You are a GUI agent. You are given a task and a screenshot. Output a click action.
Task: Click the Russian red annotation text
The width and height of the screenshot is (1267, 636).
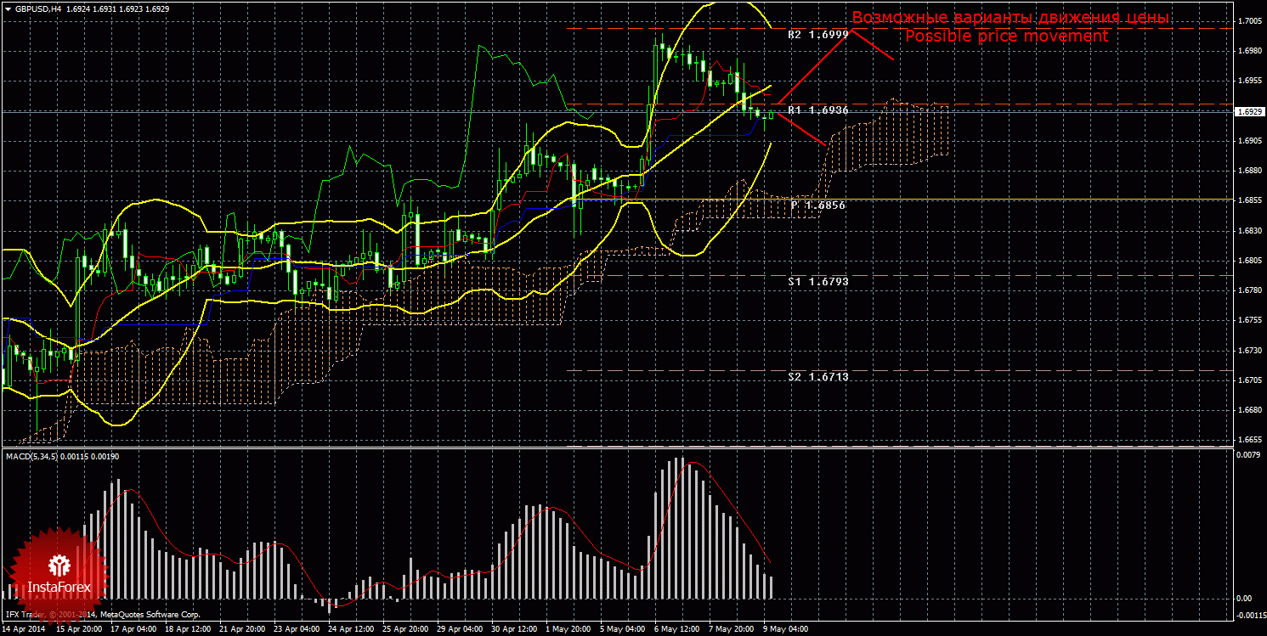pyautogui.click(x=1010, y=18)
